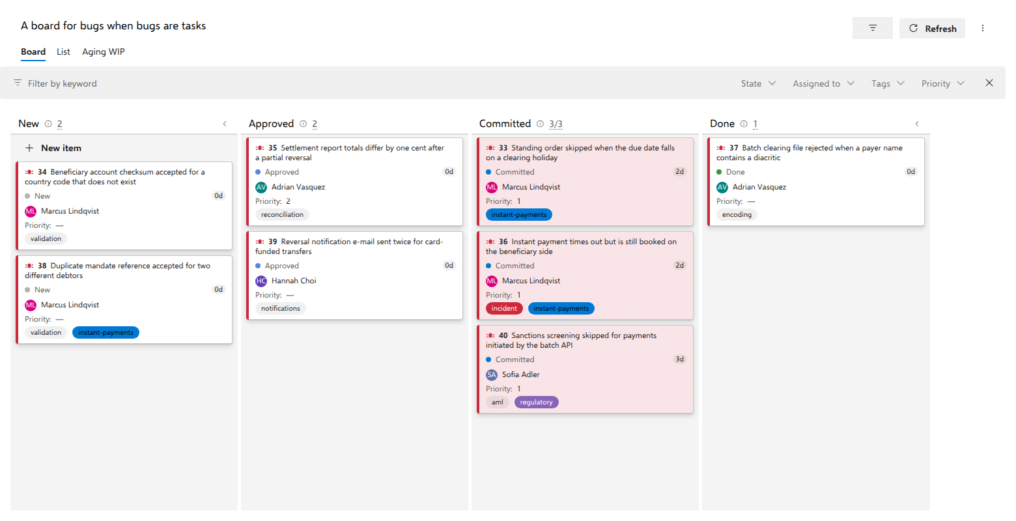Click the purple regulatory tag on item 40
Image resolution: width=1016 pixels, height=521 pixels.
pos(537,402)
